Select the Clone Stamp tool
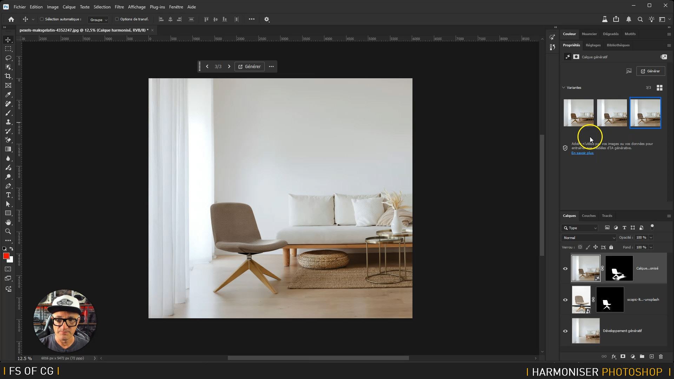This screenshot has width=674, height=379. pyautogui.click(x=8, y=122)
